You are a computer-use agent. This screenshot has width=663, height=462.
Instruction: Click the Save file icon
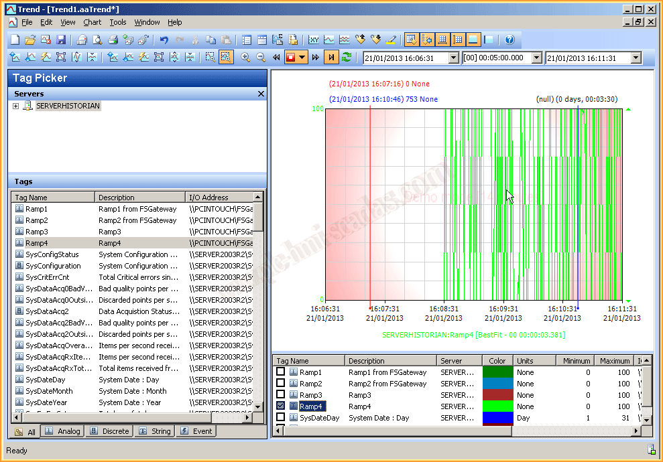(61, 40)
